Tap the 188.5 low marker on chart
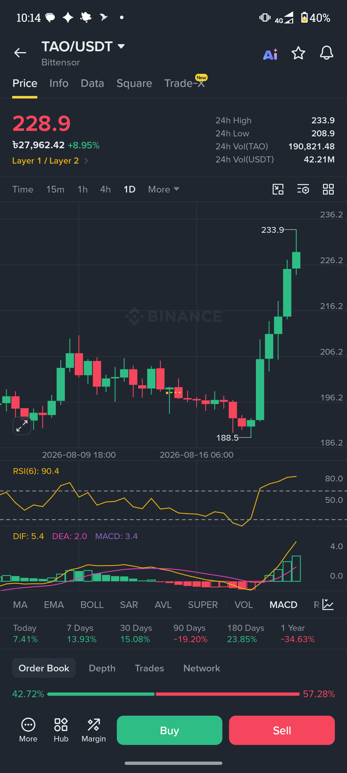This screenshot has width=347, height=773. (228, 438)
